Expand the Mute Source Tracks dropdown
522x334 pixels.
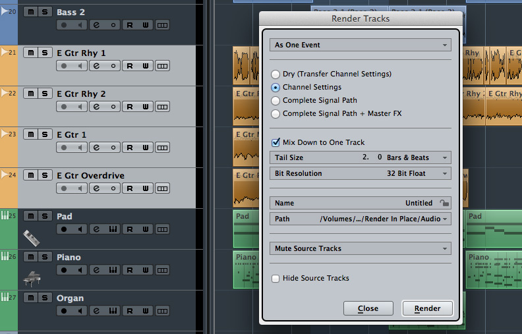360,248
